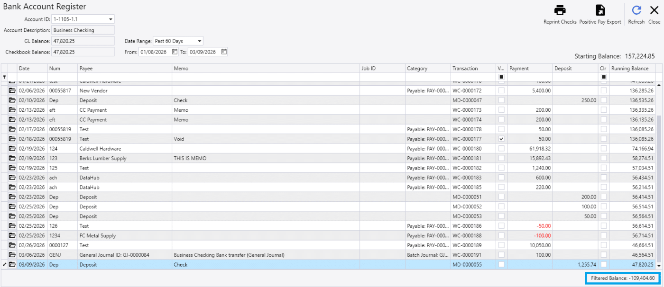This screenshot has width=664, height=287.
Task: Check Clr box for Berks Lumber Supply row
Action: 603,158
